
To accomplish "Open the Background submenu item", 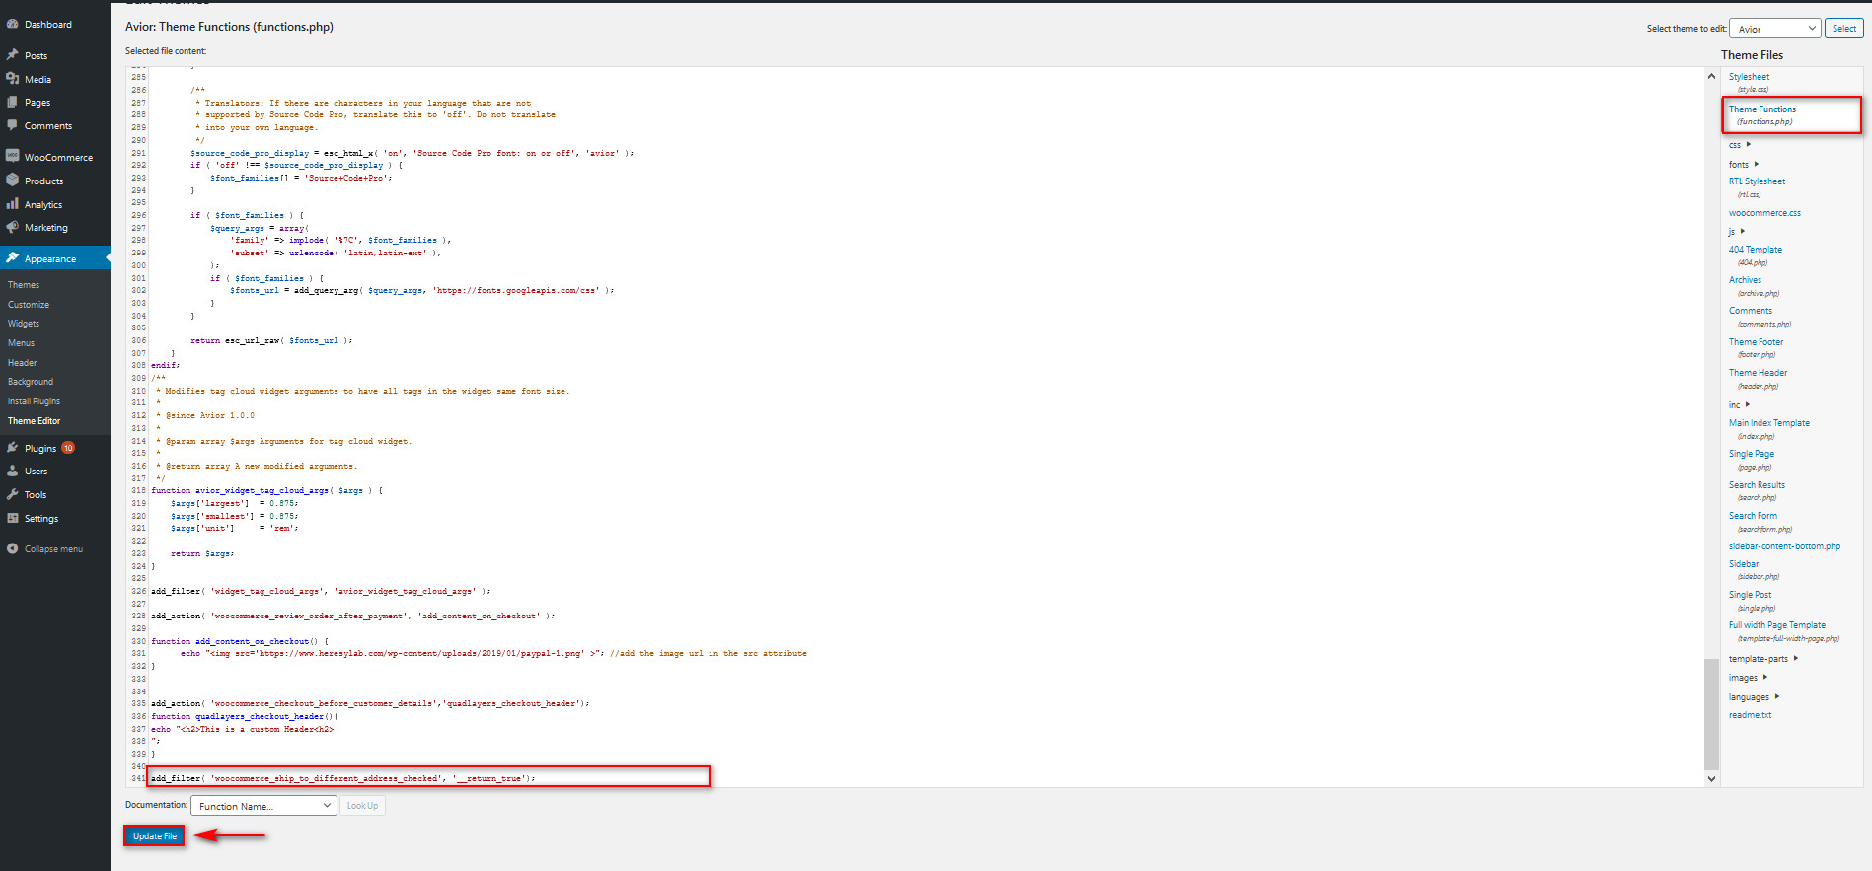I will coord(31,382).
